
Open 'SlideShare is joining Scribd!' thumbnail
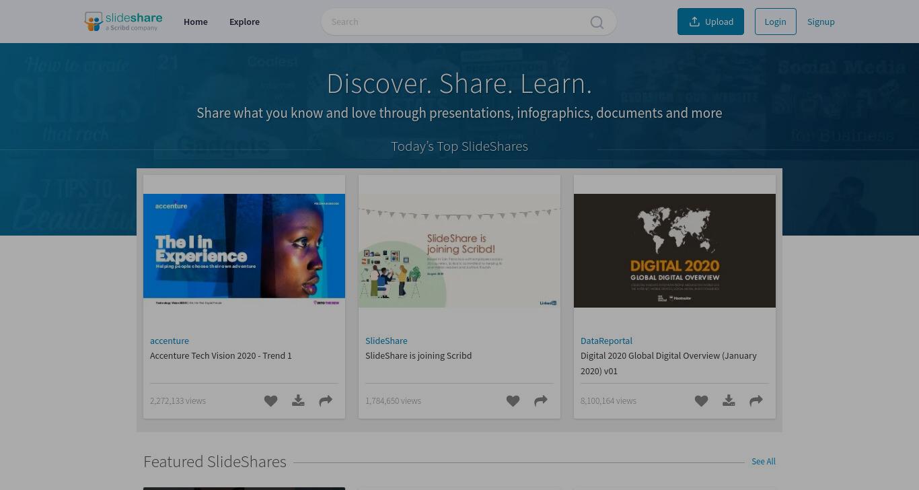(459, 250)
